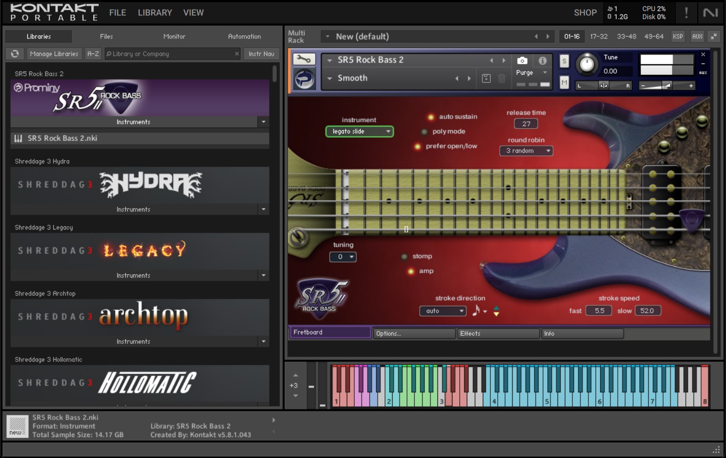Click the L/R pan slider
The width and height of the screenshot is (726, 458).
pos(603,85)
